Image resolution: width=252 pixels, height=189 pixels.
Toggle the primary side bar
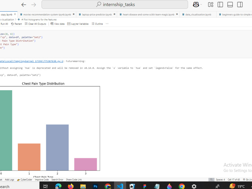pyautogui.click(x=220, y=5)
